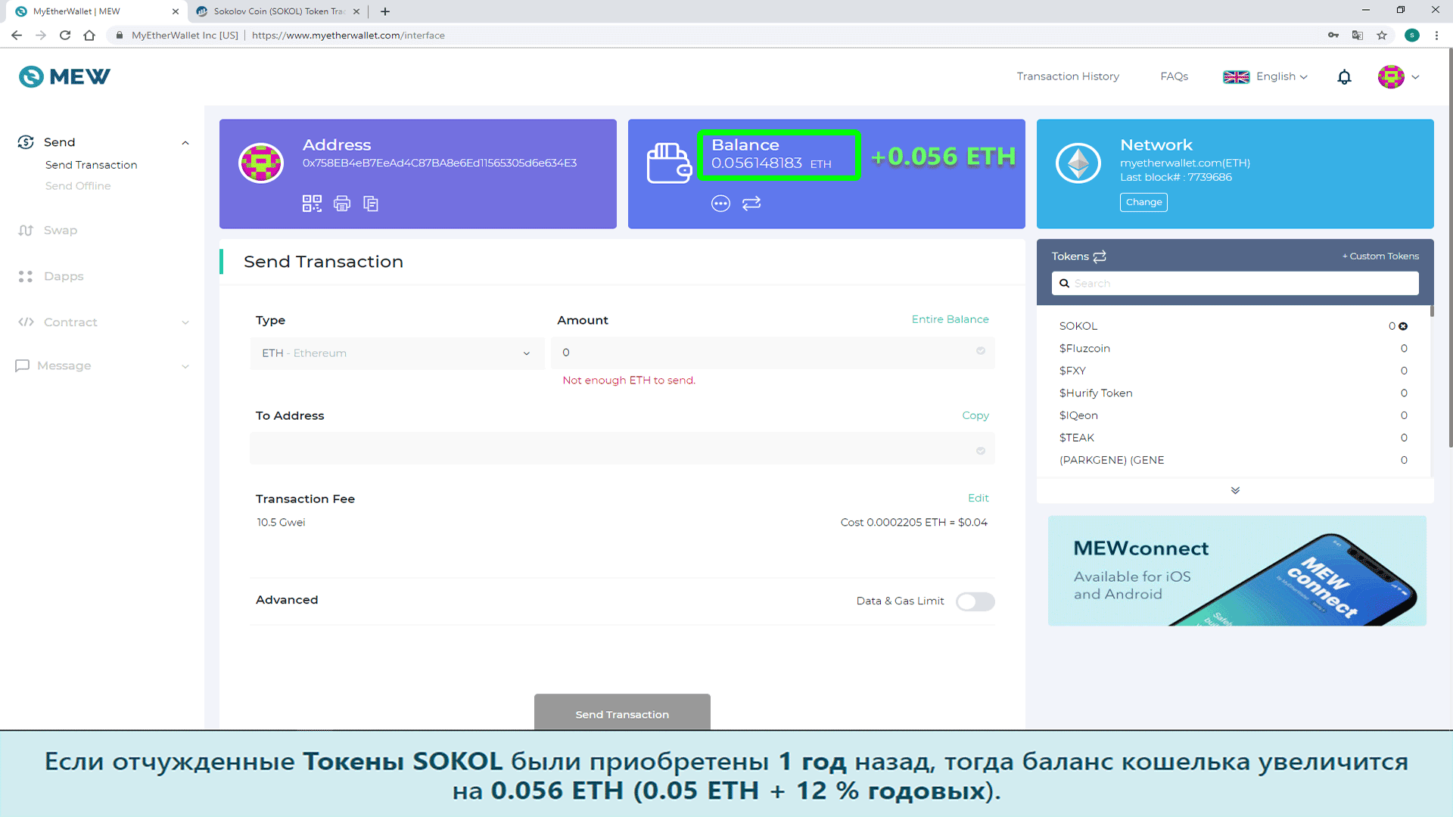Click the To Address input field
1453x817 pixels.
click(x=622, y=449)
